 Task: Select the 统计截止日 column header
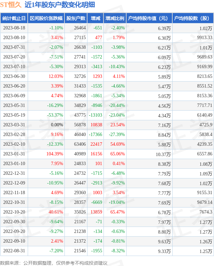point(14,18)
